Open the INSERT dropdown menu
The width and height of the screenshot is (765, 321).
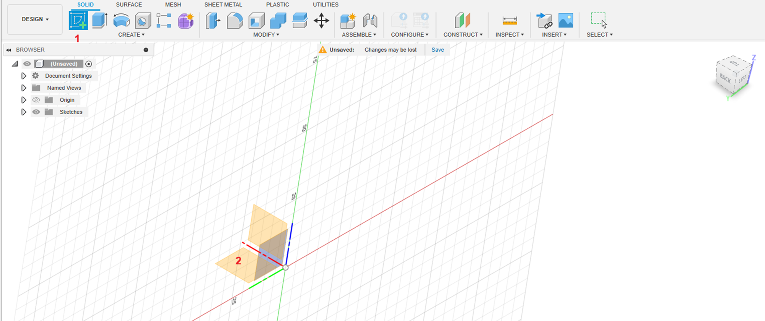click(x=554, y=35)
